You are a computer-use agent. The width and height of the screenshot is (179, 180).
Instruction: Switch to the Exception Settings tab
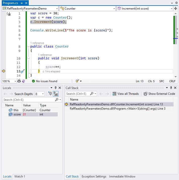coord(94,176)
